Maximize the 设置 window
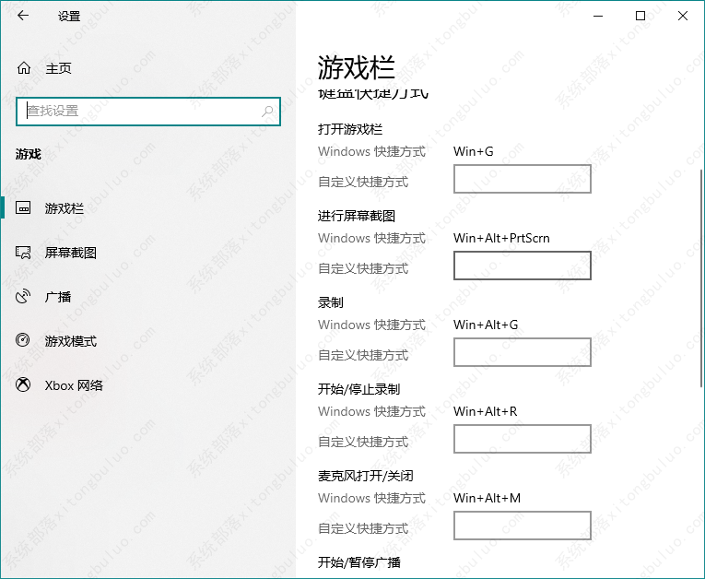The height and width of the screenshot is (579, 705). point(640,16)
